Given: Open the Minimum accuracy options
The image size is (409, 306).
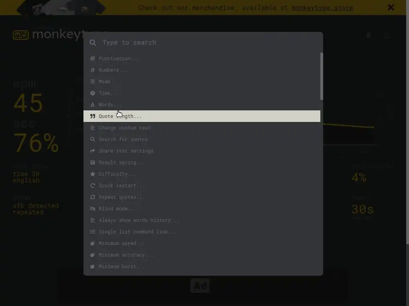Looking at the screenshot, I should click(202, 255).
